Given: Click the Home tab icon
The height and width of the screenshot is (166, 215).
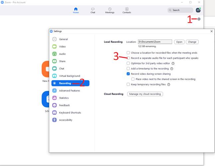Looking at the screenshot, I should click(x=76, y=9).
